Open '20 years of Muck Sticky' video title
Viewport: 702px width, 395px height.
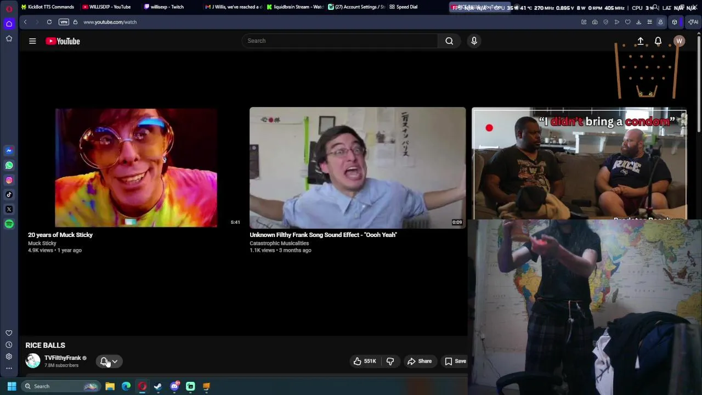click(60, 235)
